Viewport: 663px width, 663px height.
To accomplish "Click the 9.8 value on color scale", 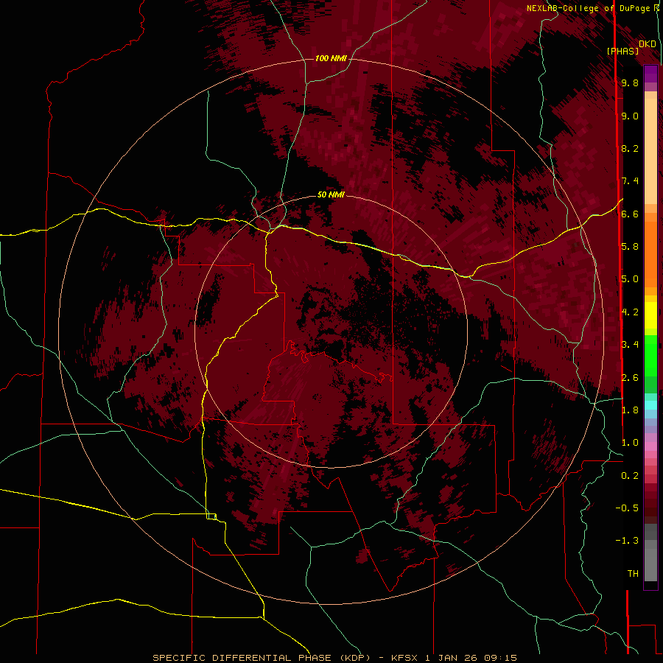I will 630,83.
